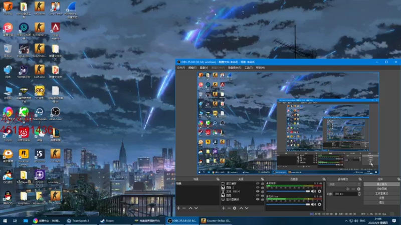This screenshot has height=225, width=401.
Task: Open OBS 设置 from controls panel
Action: 381,198
